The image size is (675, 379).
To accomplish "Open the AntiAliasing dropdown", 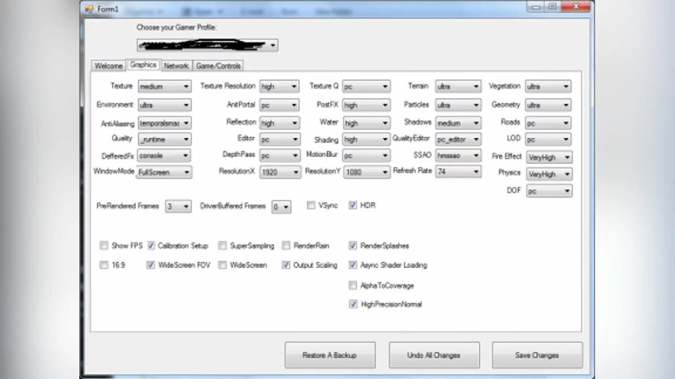I will click(x=165, y=123).
